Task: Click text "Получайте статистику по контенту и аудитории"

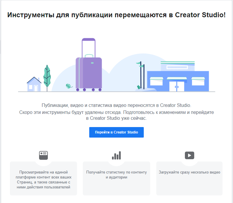Action: [117, 175]
